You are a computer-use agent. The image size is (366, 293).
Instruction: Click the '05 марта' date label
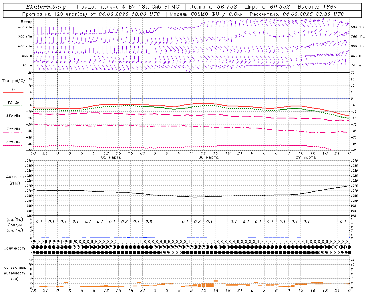coord(111,157)
